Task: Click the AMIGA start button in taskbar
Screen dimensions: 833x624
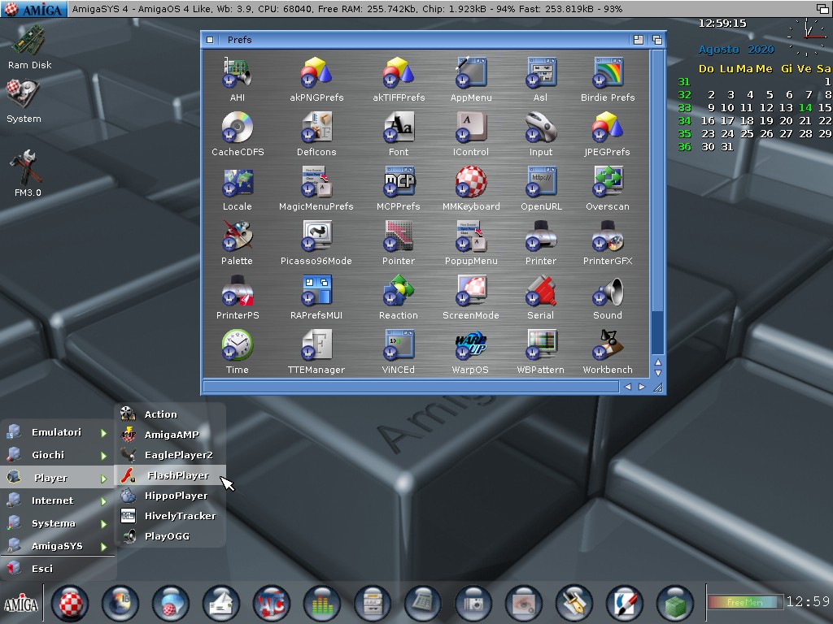Action: pyautogui.click(x=21, y=604)
